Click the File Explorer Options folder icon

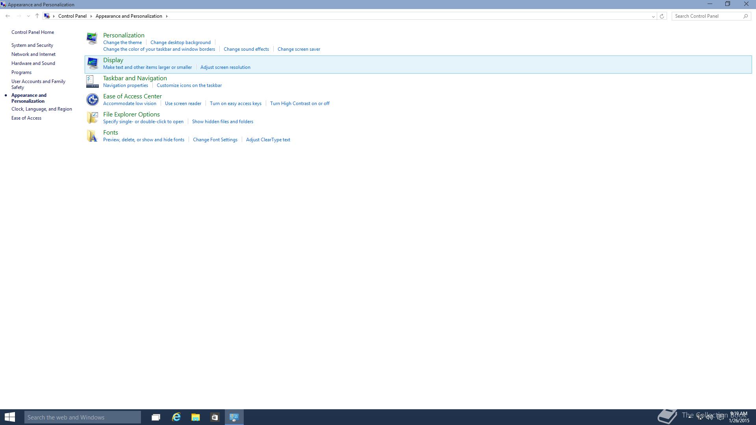click(92, 118)
